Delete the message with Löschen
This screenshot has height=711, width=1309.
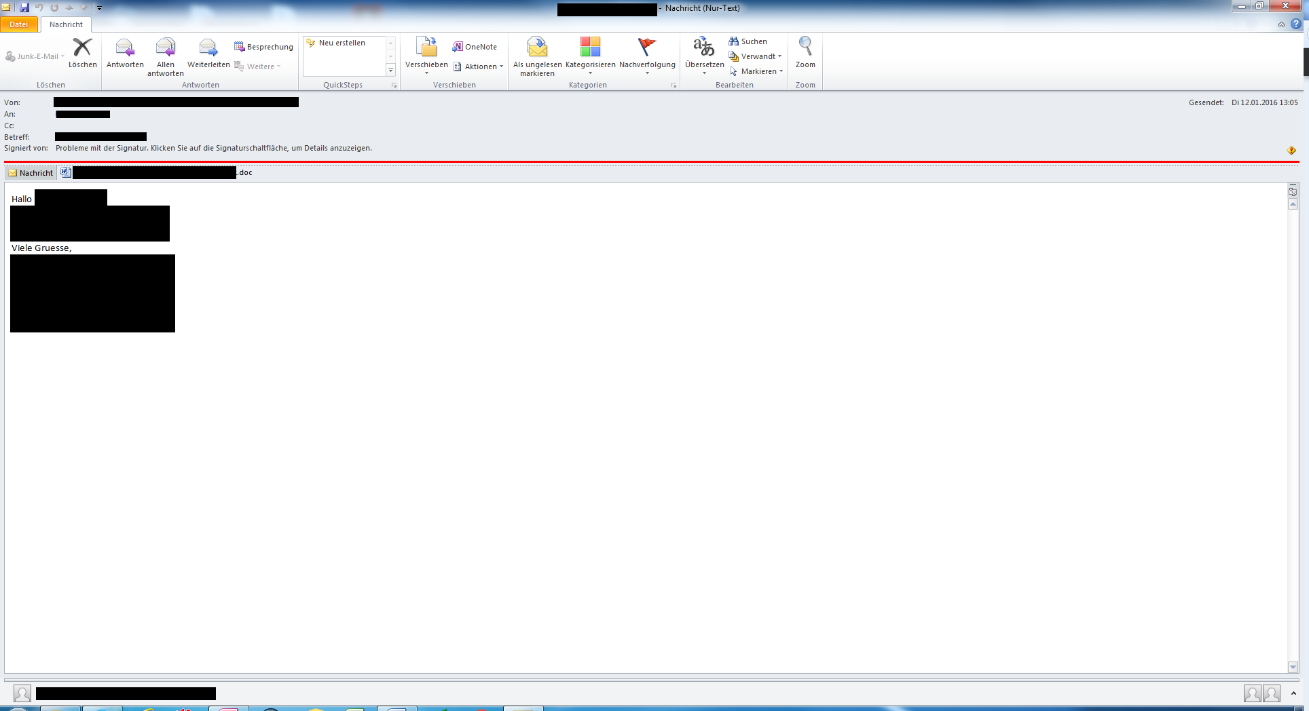82,53
